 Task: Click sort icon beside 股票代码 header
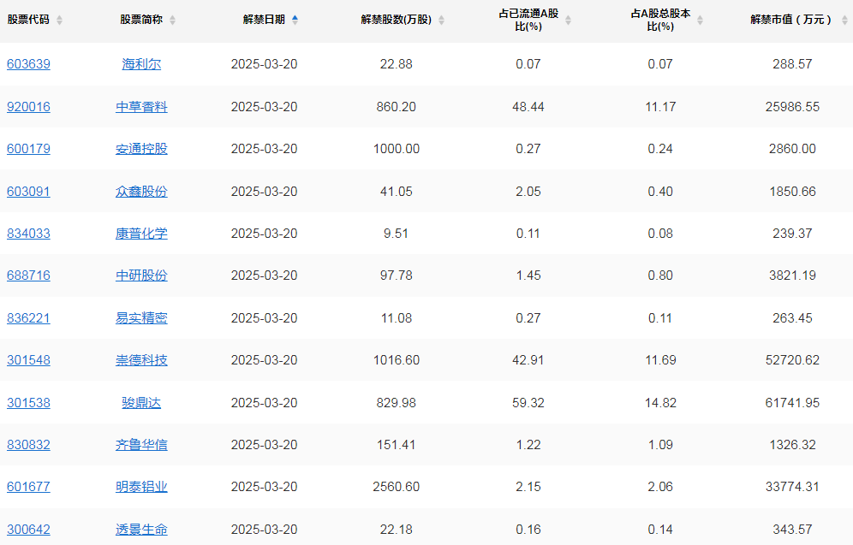point(59,21)
